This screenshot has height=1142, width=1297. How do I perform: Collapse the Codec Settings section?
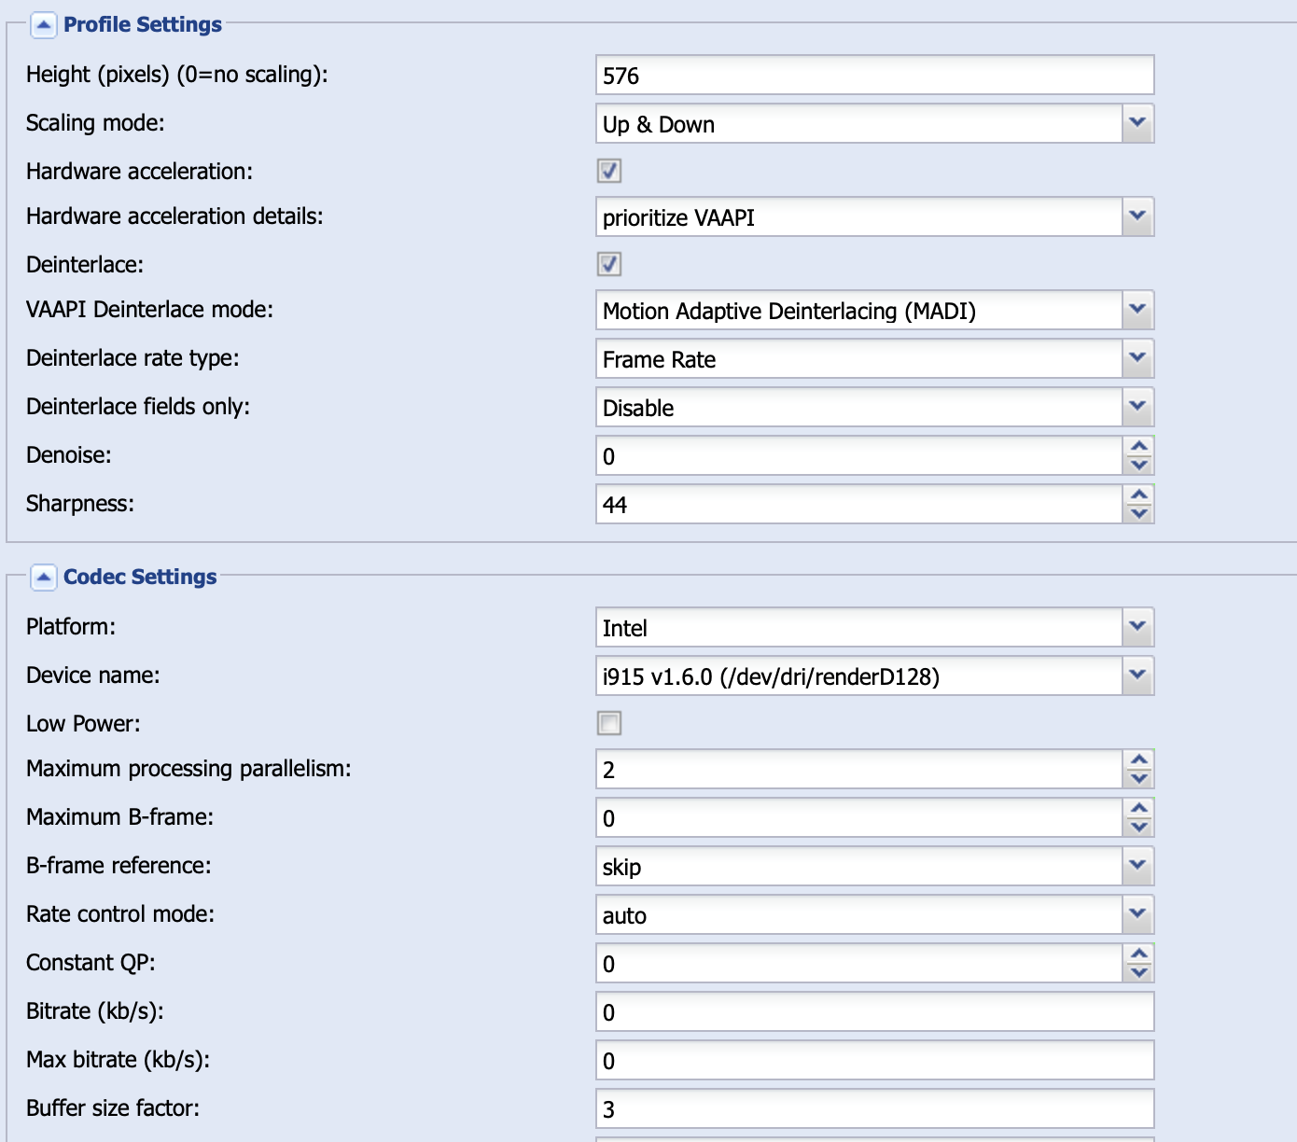point(43,578)
